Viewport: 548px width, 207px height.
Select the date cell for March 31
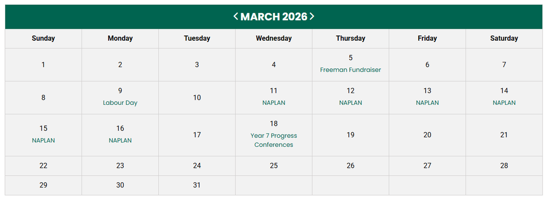[x=197, y=185]
